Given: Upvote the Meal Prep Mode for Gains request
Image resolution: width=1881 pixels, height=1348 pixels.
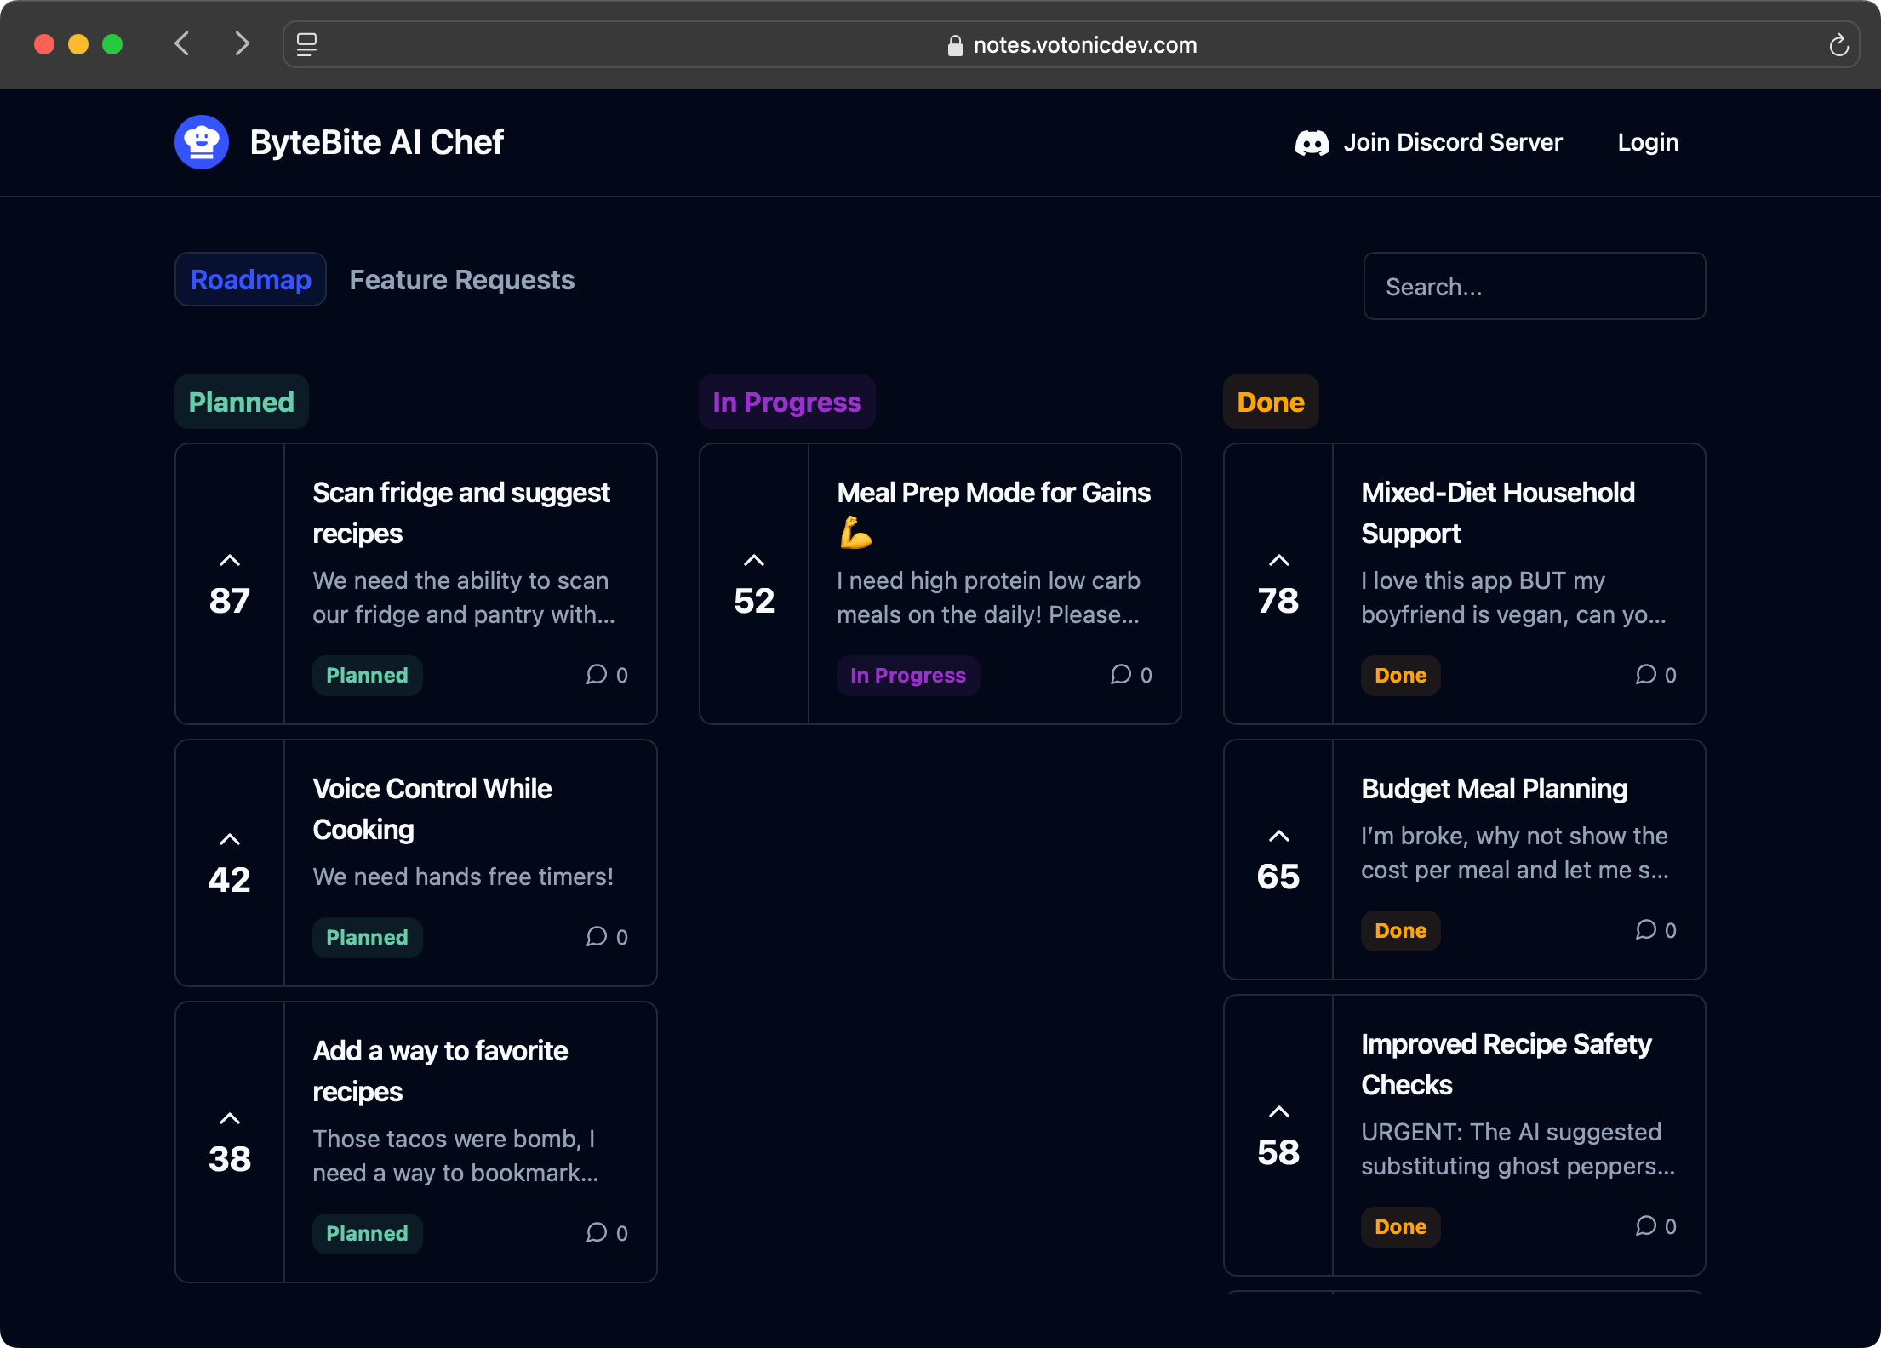Looking at the screenshot, I should click(x=753, y=560).
